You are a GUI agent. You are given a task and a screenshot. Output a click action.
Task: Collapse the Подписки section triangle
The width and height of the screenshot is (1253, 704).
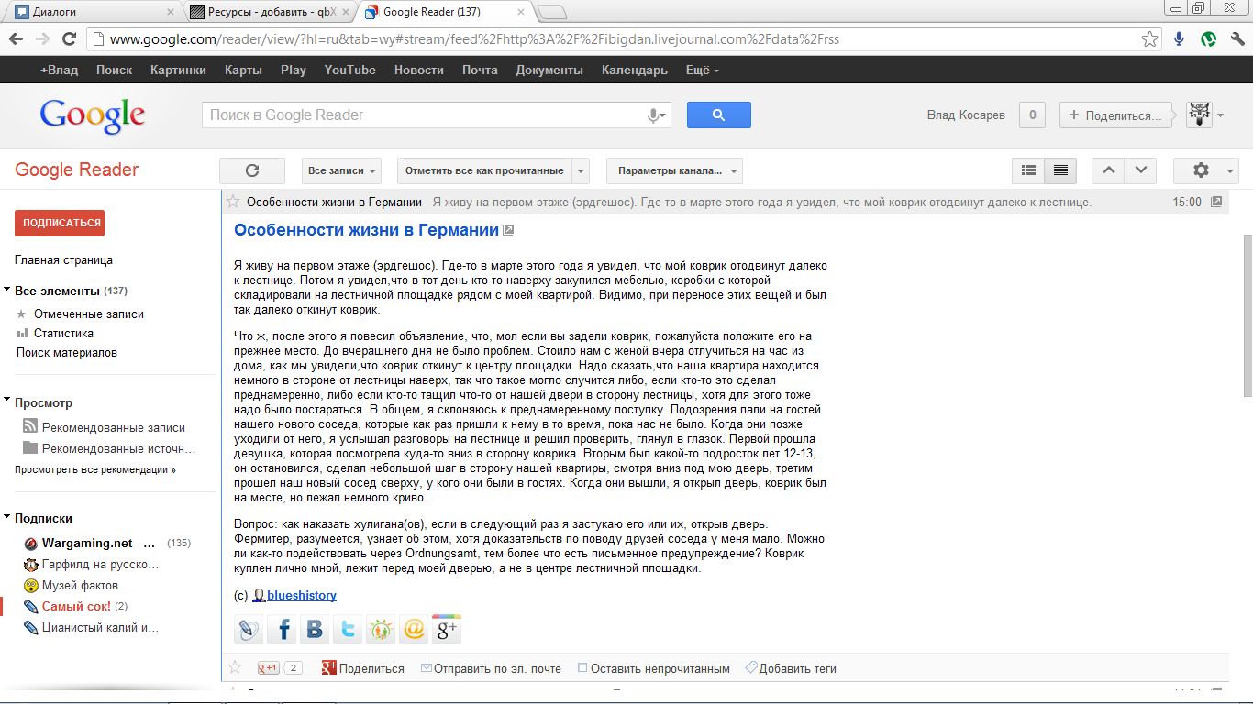pos(7,517)
